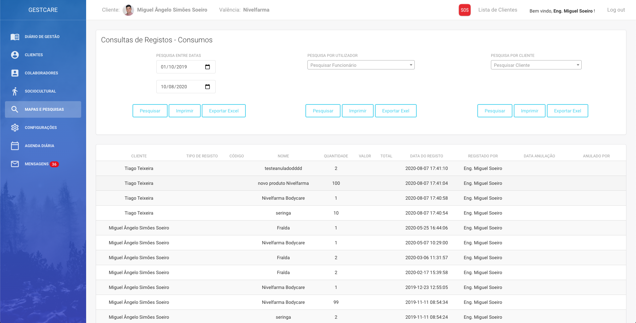The width and height of the screenshot is (636, 323).
Task: Click the REGISTADO POR column header
Action: point(483,156)
